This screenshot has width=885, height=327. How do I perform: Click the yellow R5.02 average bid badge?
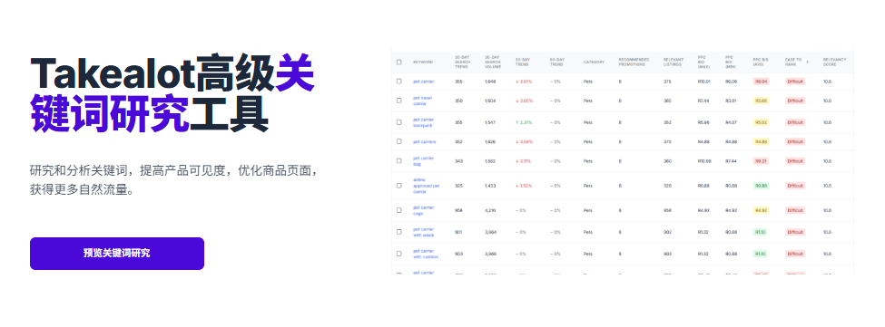pyautogui.click(x=761, y=122)
